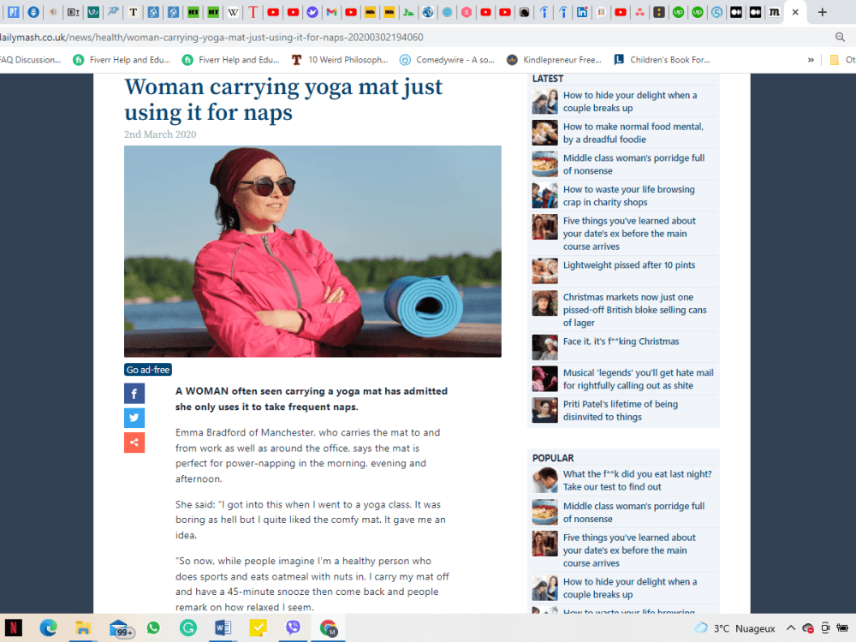Open the Mail app showing 99+
Image resolution: width=856 pixels, height=642 pixels.
pos(121,629)
